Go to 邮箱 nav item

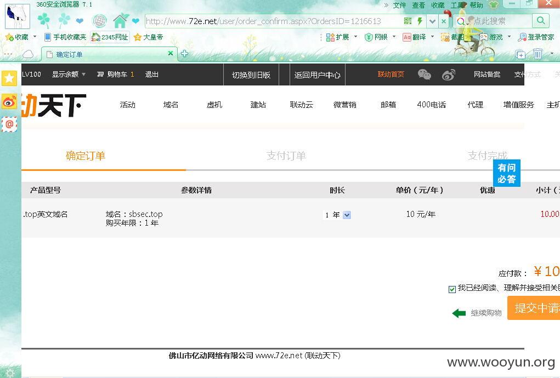[388, 105]
